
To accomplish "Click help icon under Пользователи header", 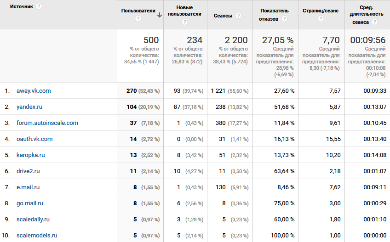I will coord(138,19).
